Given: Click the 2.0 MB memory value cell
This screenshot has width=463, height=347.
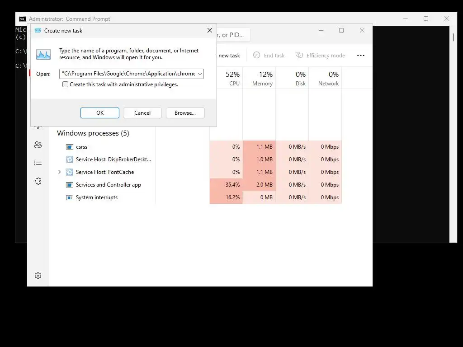Looking at the screenshot, I should (x=259, y=185).
